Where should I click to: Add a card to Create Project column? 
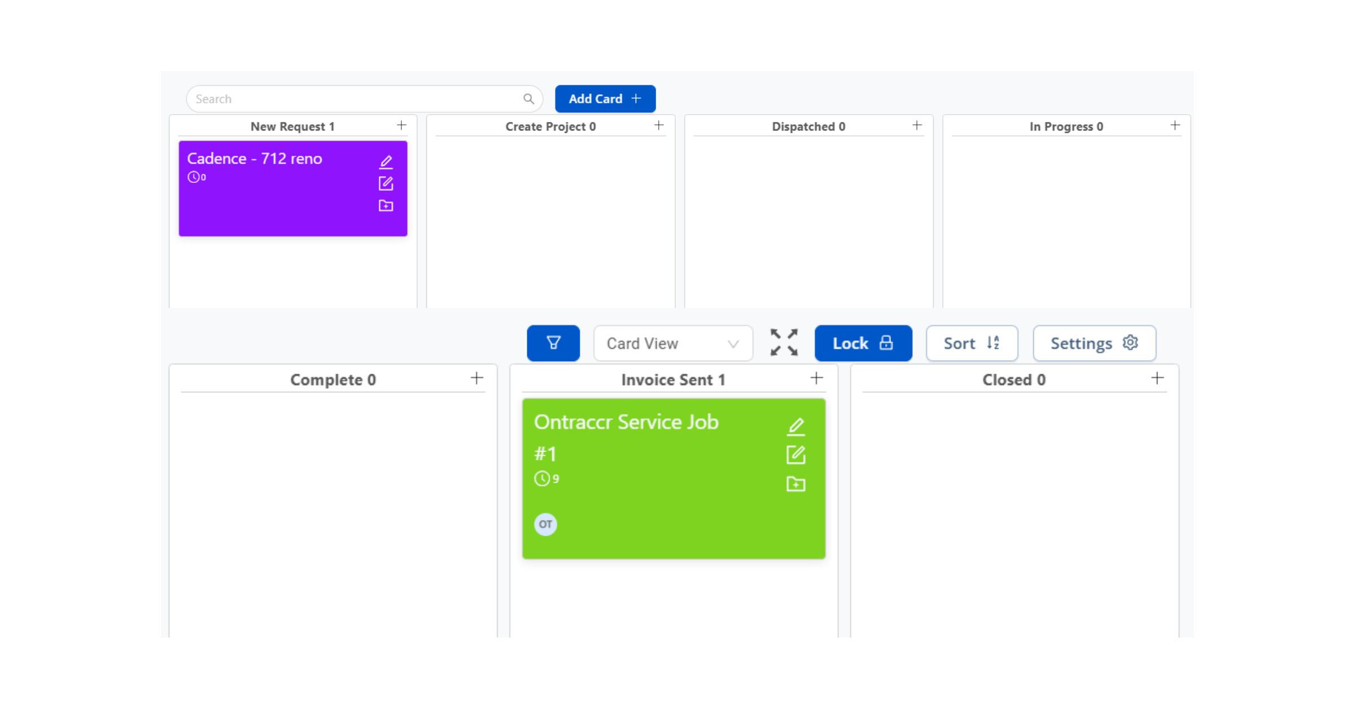click(x=659, y=125)
